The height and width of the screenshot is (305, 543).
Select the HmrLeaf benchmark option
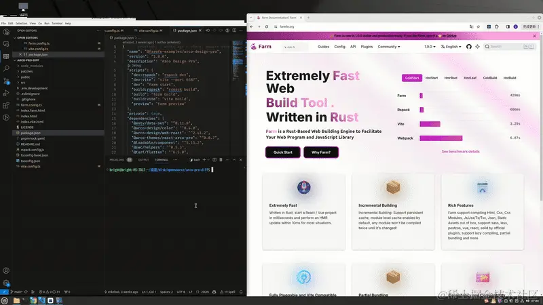point(470,78)
